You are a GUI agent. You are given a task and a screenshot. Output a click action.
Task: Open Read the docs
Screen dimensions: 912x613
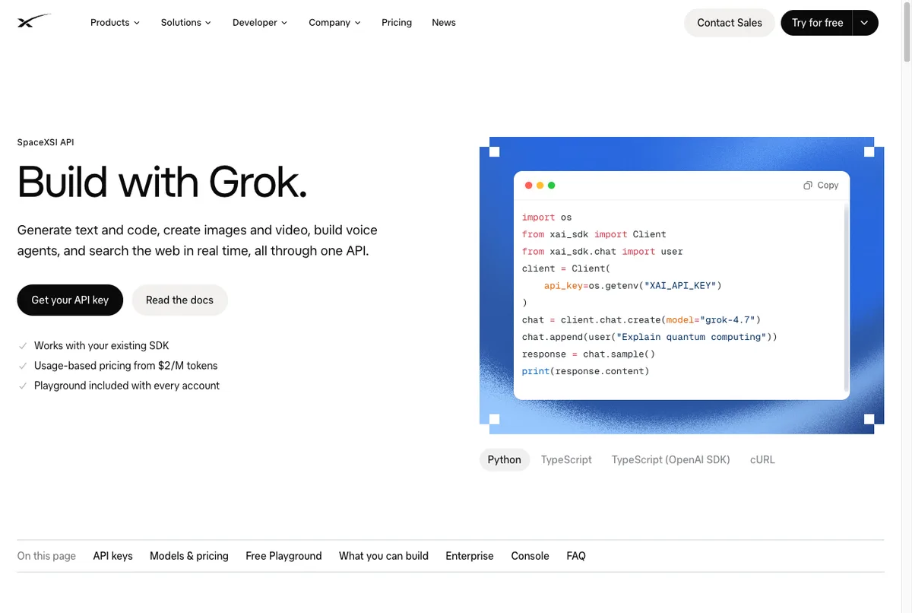(179, 300)
